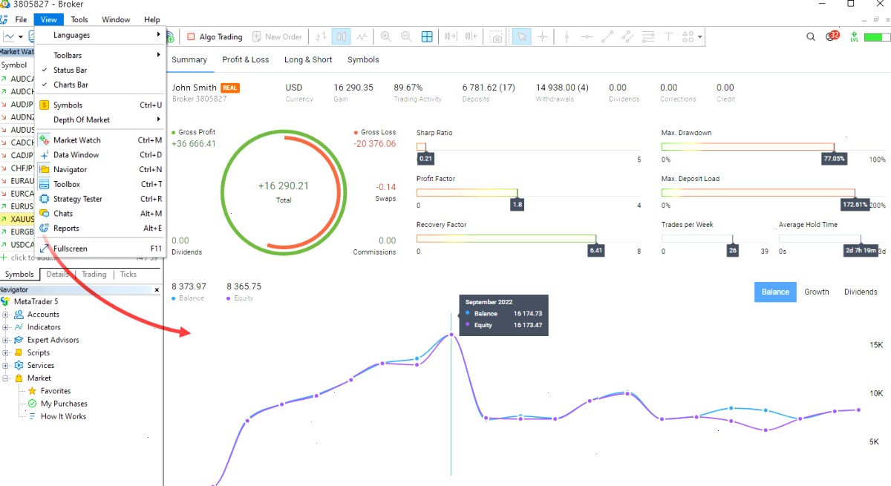Select the trendline drawing tool

[x=607, y=36]
